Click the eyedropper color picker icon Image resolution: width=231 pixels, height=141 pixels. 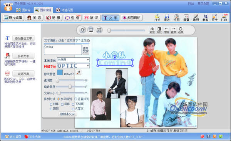point(79,72)
